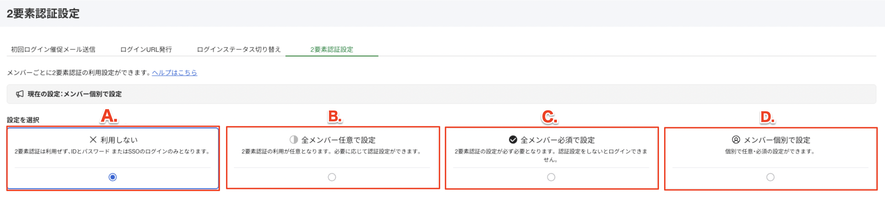This screenshot has width=885, height=219.
Task: Open the ヘルプはこちら help link
Action: coord(175,73)
